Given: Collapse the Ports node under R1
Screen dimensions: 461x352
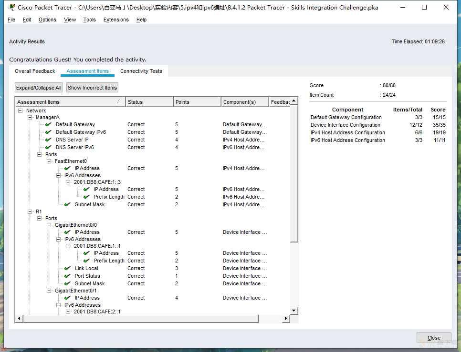Looking at the screenshot, I should coord(40,218).
